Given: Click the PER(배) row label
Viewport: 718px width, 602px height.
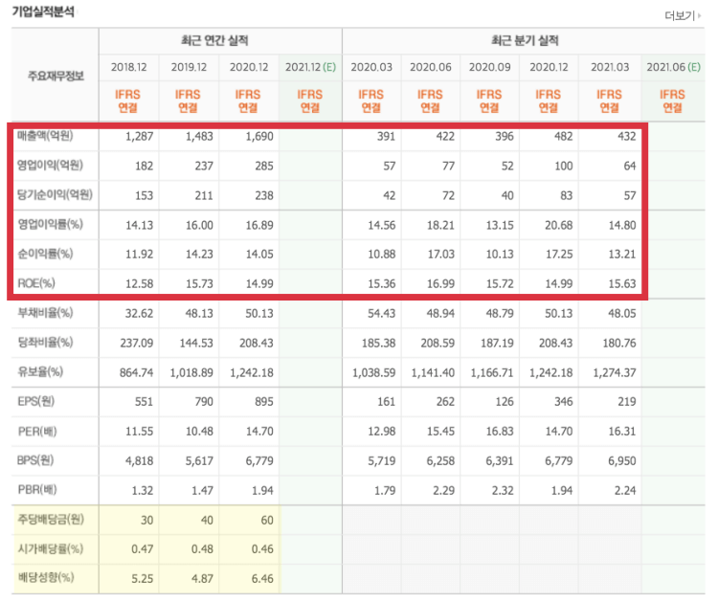Looking at the screenshot, I should coord(37,431).
